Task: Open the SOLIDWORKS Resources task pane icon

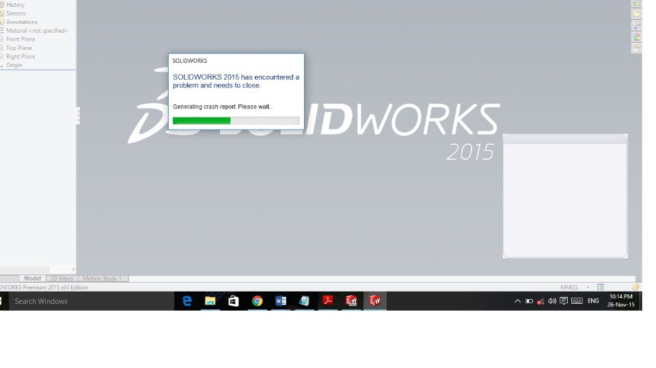Action: pyautogui.click(x=636, y=3)
